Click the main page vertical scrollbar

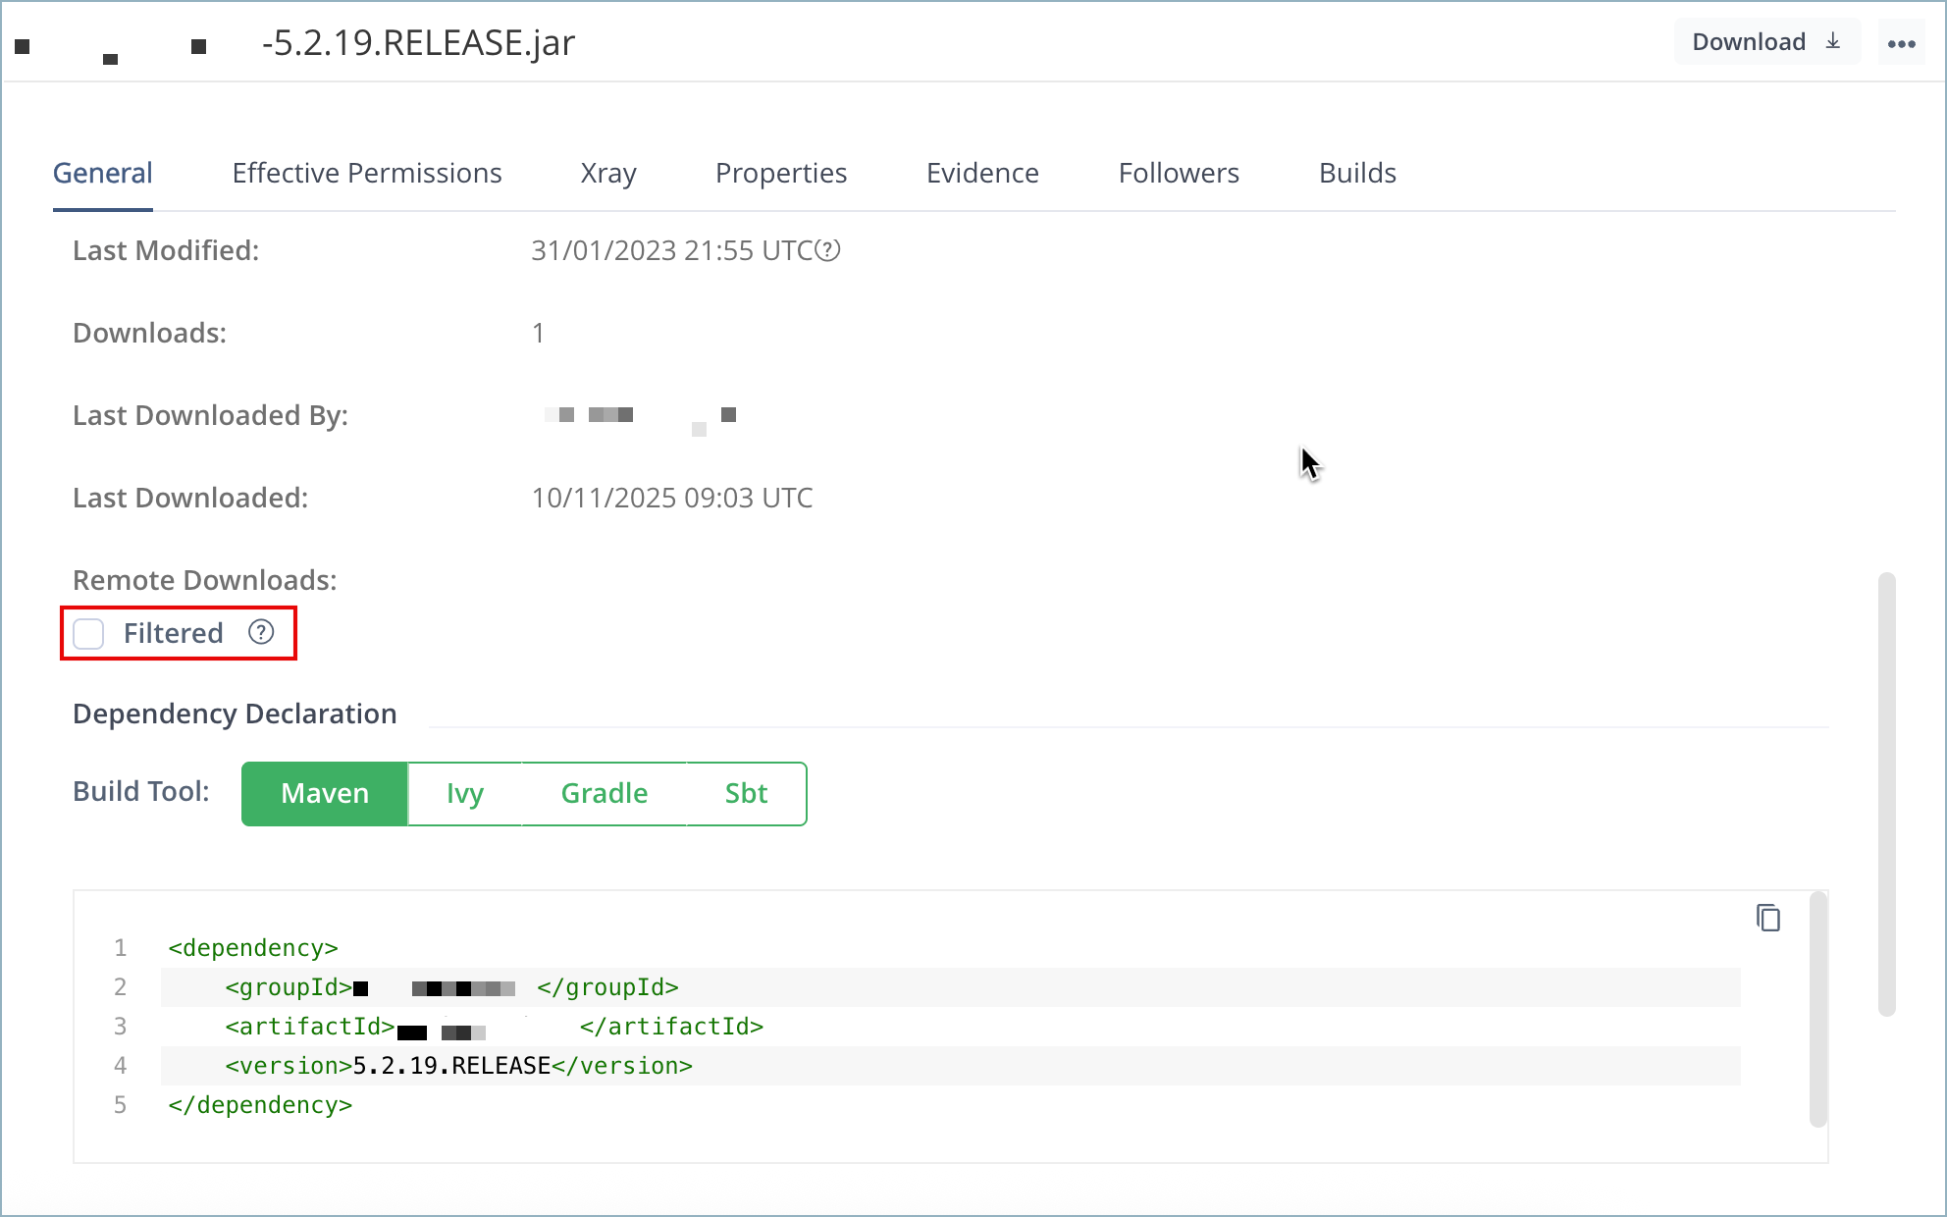(1886, 793)
